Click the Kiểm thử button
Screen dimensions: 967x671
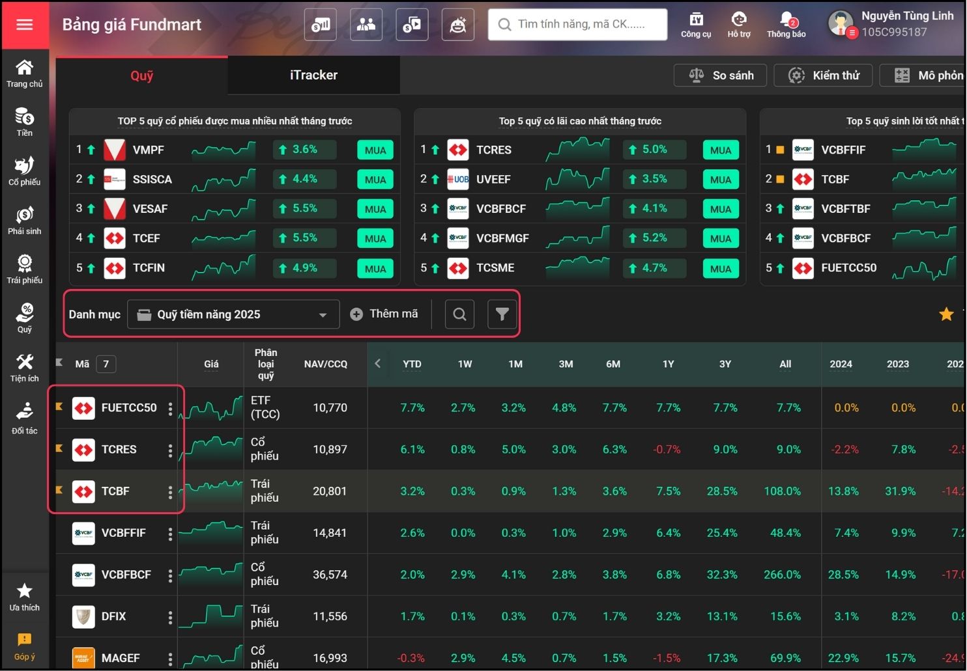click(823, 75)
